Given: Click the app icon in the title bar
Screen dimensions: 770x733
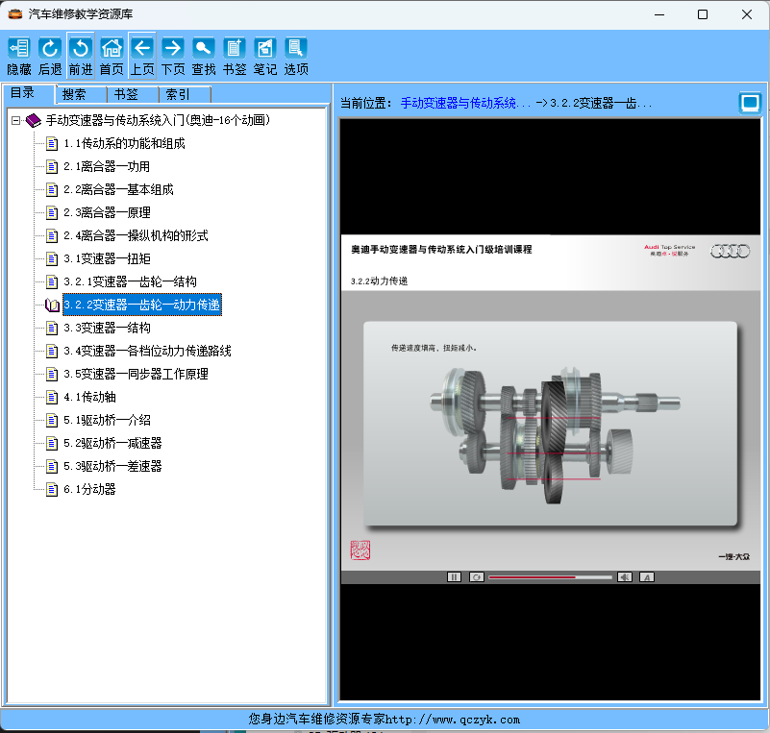Looking at the screenshot, I should pos(15,14).
